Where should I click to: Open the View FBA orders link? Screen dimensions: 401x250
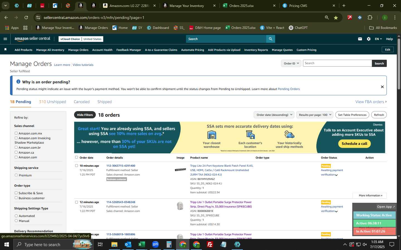click(371, 102)
